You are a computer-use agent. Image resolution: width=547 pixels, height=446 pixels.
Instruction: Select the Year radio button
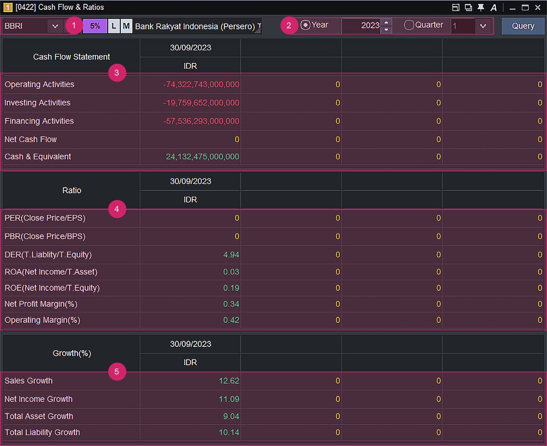tap(305, 25)
